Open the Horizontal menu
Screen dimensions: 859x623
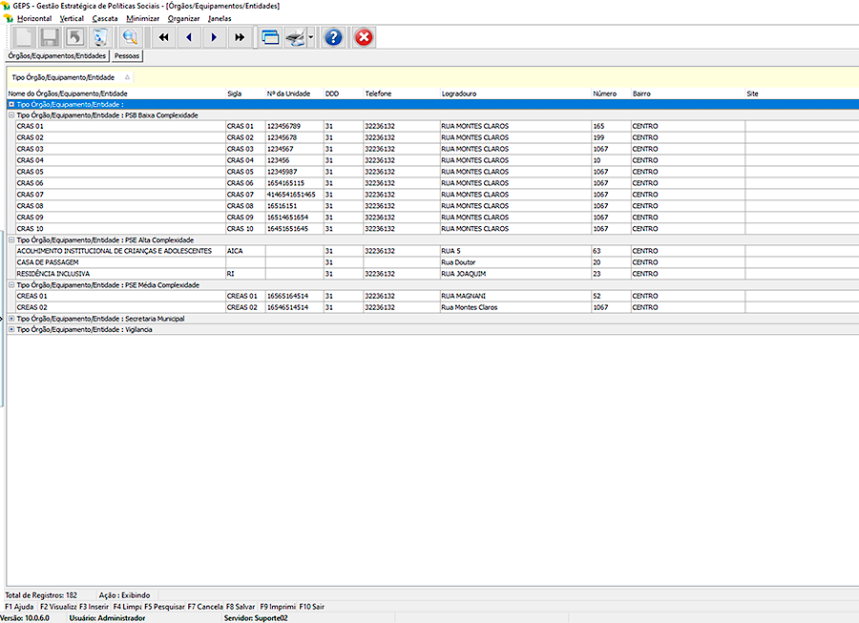(34, 19)
